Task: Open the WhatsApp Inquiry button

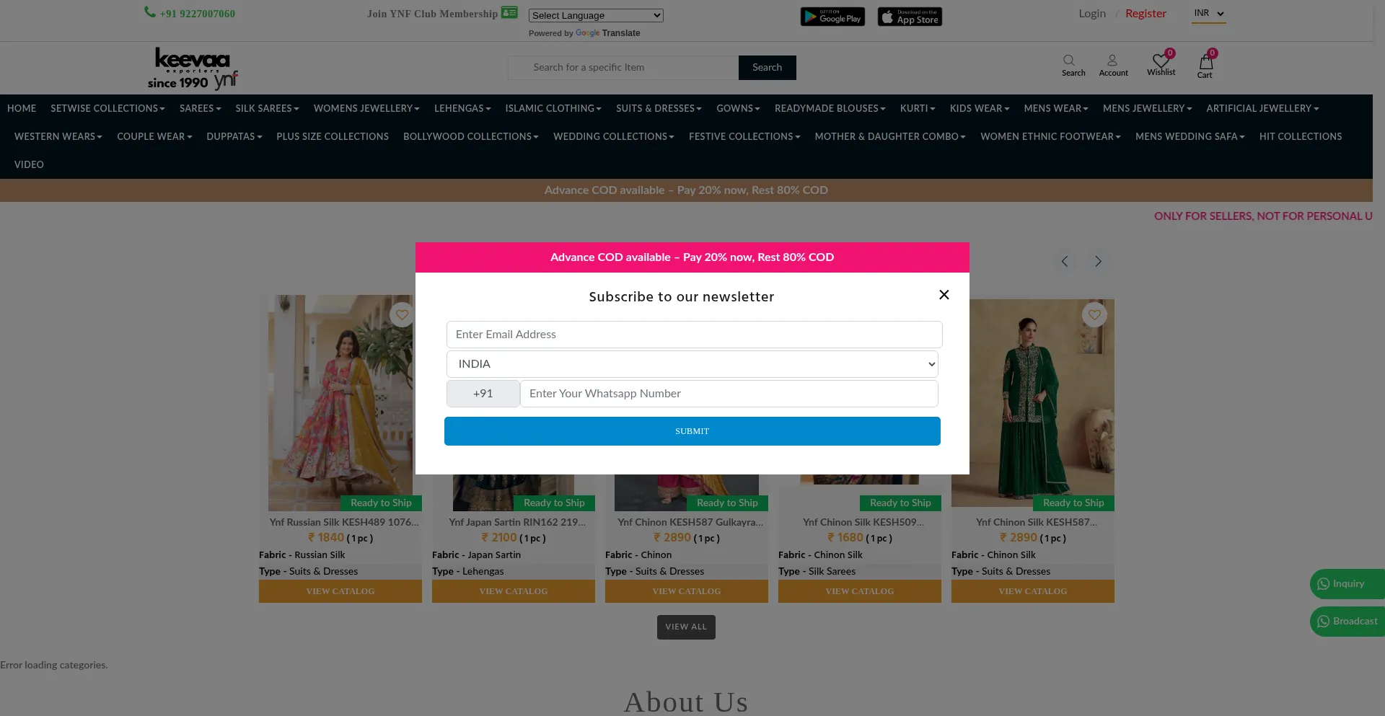Action: (x=1347, y=584)
